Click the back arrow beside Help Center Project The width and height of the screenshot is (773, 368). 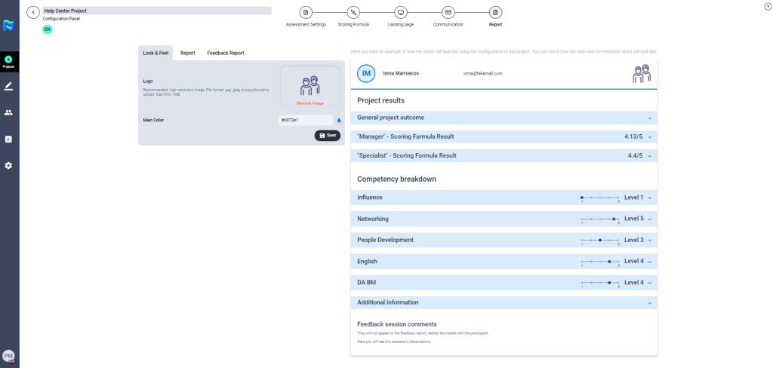[x=33, y=13]
